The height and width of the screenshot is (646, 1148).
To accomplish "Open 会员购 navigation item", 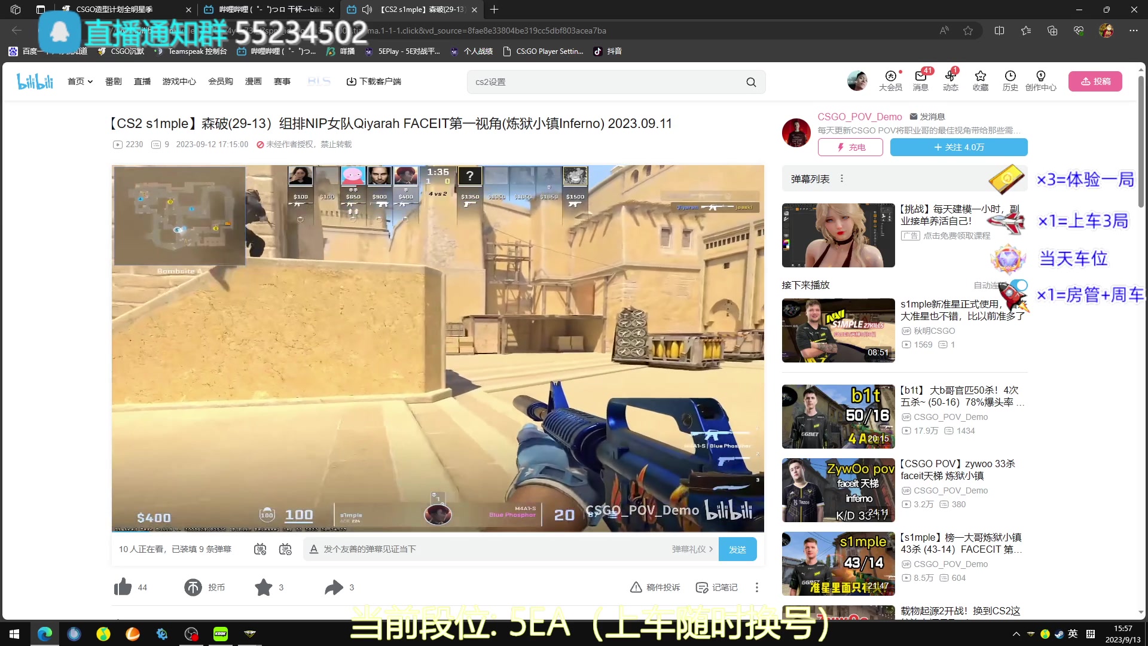I will [x=221, y=81].
